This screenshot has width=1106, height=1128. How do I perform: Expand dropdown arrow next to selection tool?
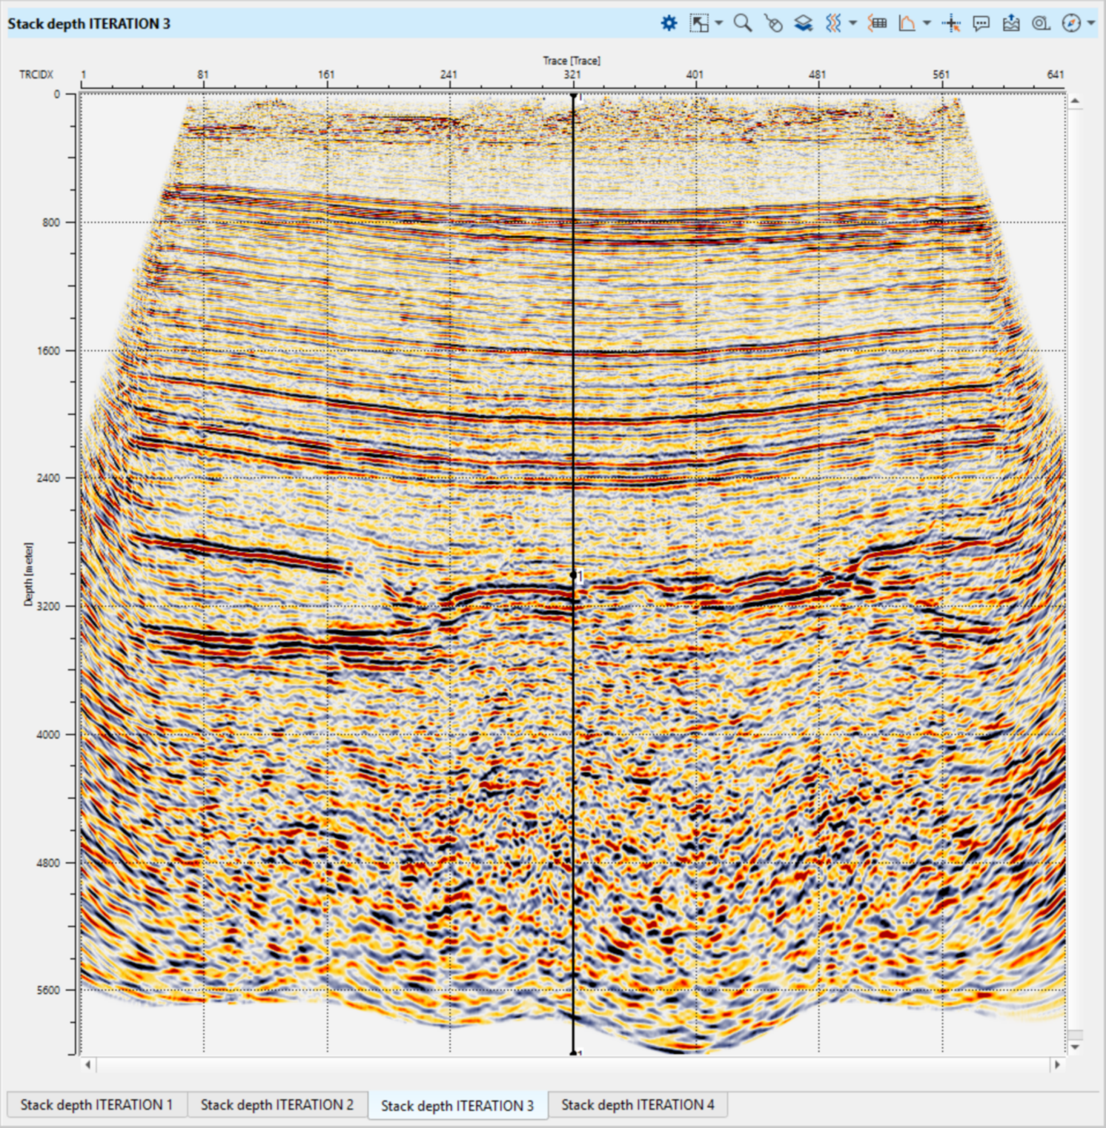718,24
